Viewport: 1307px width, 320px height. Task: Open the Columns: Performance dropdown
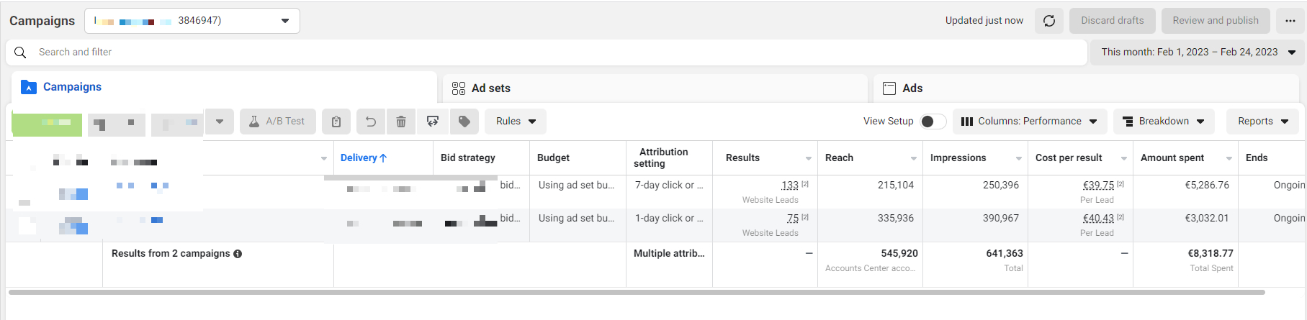pyautogui.click(x=1029, y=122)
